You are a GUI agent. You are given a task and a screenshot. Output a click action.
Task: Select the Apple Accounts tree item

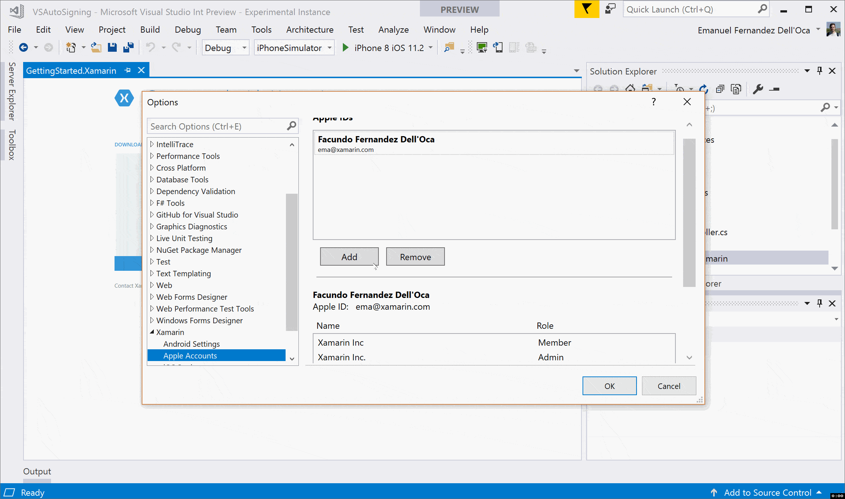tap(189, 355)
